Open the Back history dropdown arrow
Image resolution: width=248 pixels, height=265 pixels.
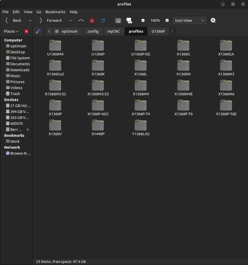(30, 20)
